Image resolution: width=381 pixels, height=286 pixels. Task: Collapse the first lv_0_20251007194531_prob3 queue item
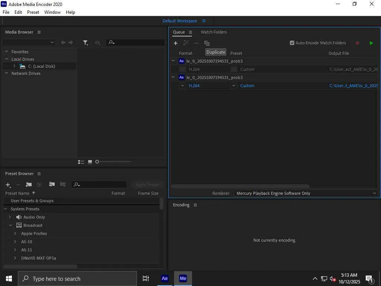(x=173, y=61)
